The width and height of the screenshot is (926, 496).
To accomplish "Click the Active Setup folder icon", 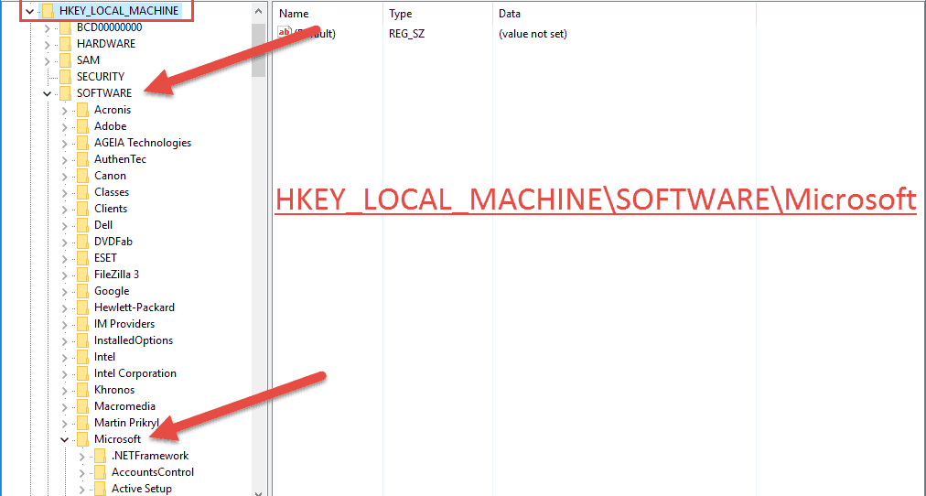I will [x=100, y=489].
